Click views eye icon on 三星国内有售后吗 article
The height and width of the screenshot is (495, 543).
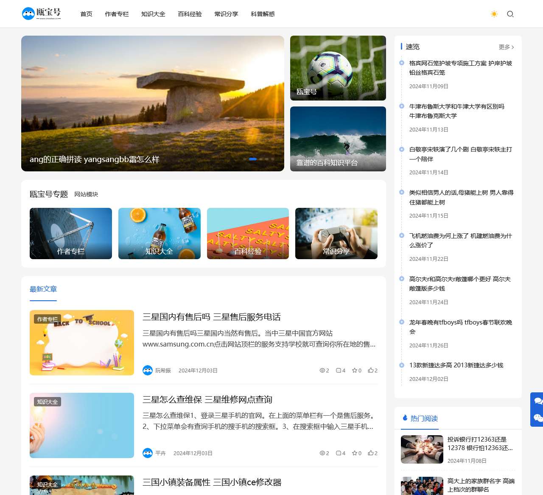322,370
